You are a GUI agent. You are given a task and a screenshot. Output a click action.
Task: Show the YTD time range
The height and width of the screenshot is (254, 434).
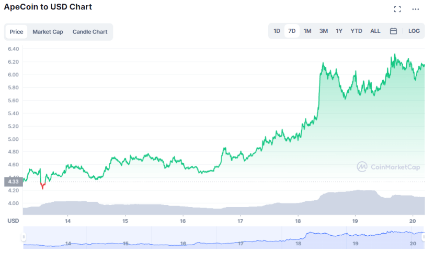tap(356, 31)
